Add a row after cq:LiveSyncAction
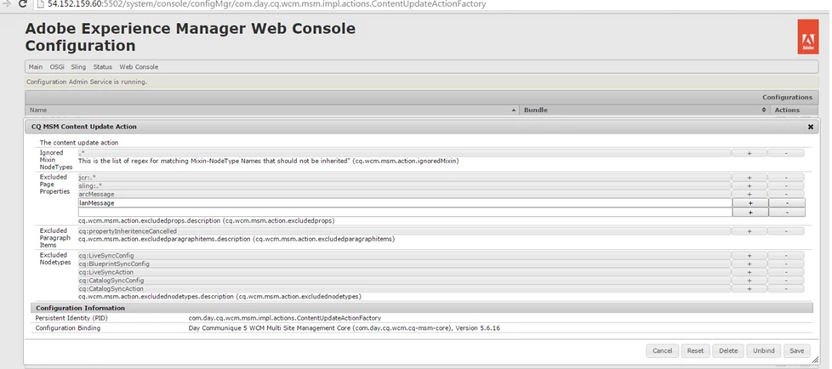This screenshot has width=832, height=369. [x=749, y=272]
